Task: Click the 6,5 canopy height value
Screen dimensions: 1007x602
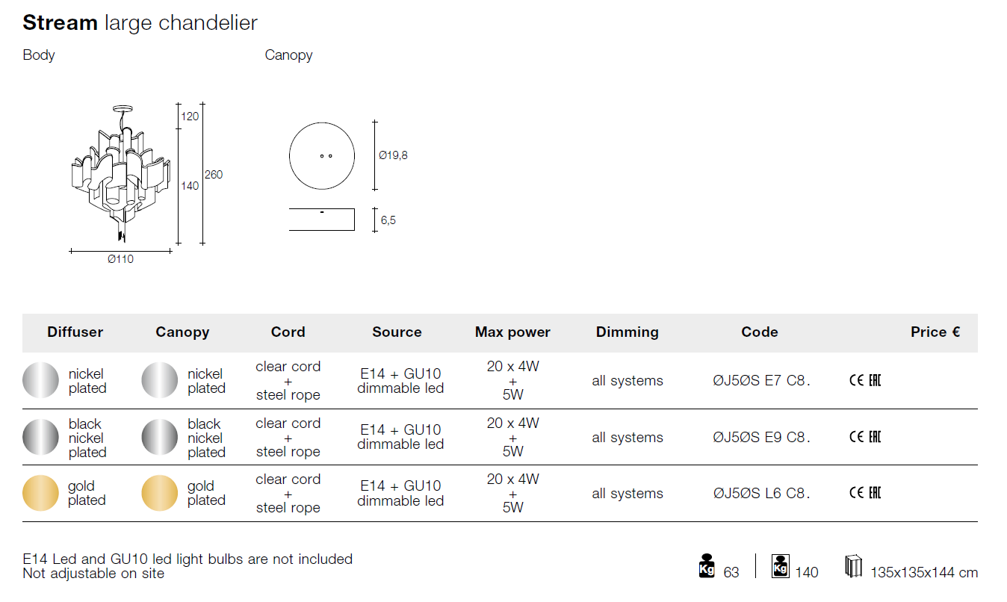Action: pyautogui.click(x=388, y=220)
